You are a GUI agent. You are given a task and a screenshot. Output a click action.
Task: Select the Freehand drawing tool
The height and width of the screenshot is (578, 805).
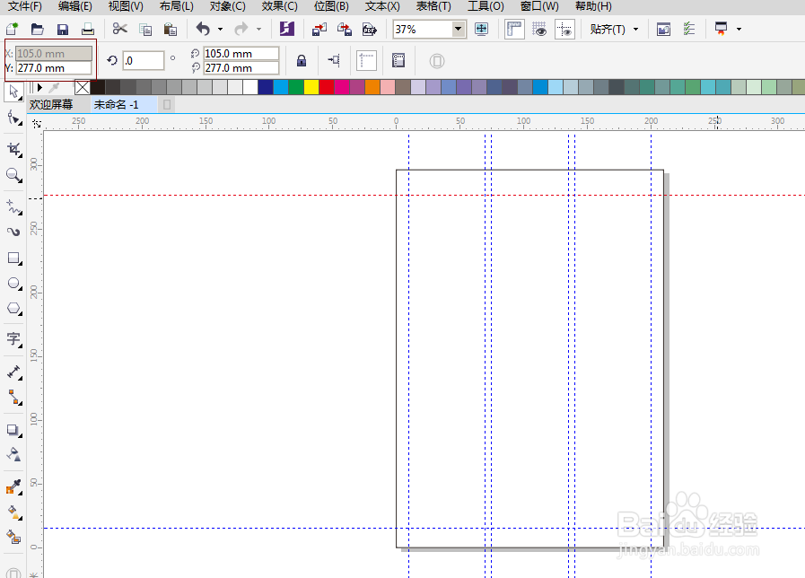13,206
